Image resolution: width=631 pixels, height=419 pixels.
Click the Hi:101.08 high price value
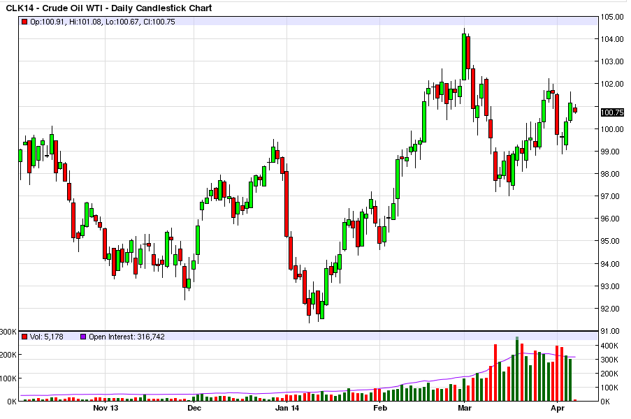[85, 22]
